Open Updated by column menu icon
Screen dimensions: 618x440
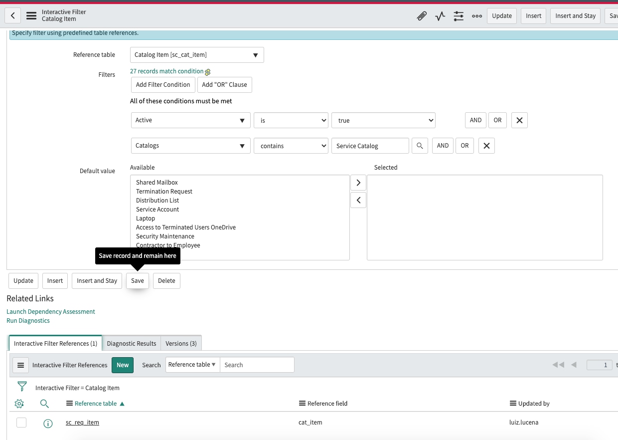[513, 404]
